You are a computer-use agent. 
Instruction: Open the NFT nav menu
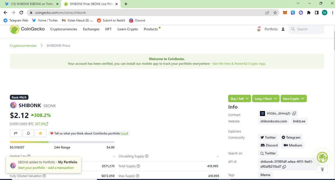click(x=108, y=29)
